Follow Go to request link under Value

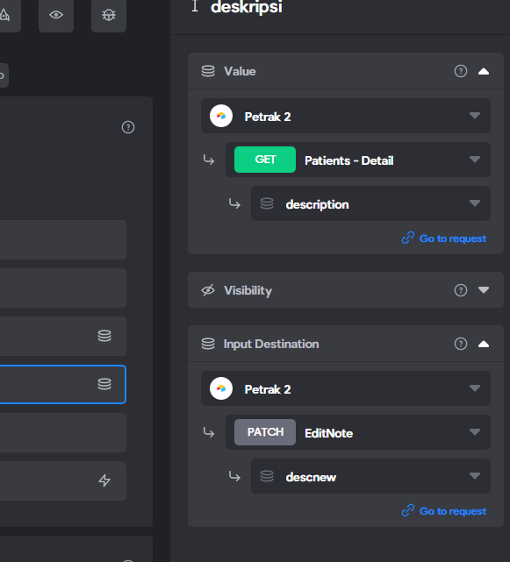point(453,238)
